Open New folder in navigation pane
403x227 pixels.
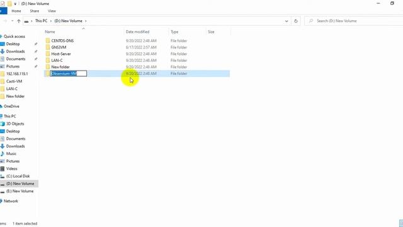point(15,96)
